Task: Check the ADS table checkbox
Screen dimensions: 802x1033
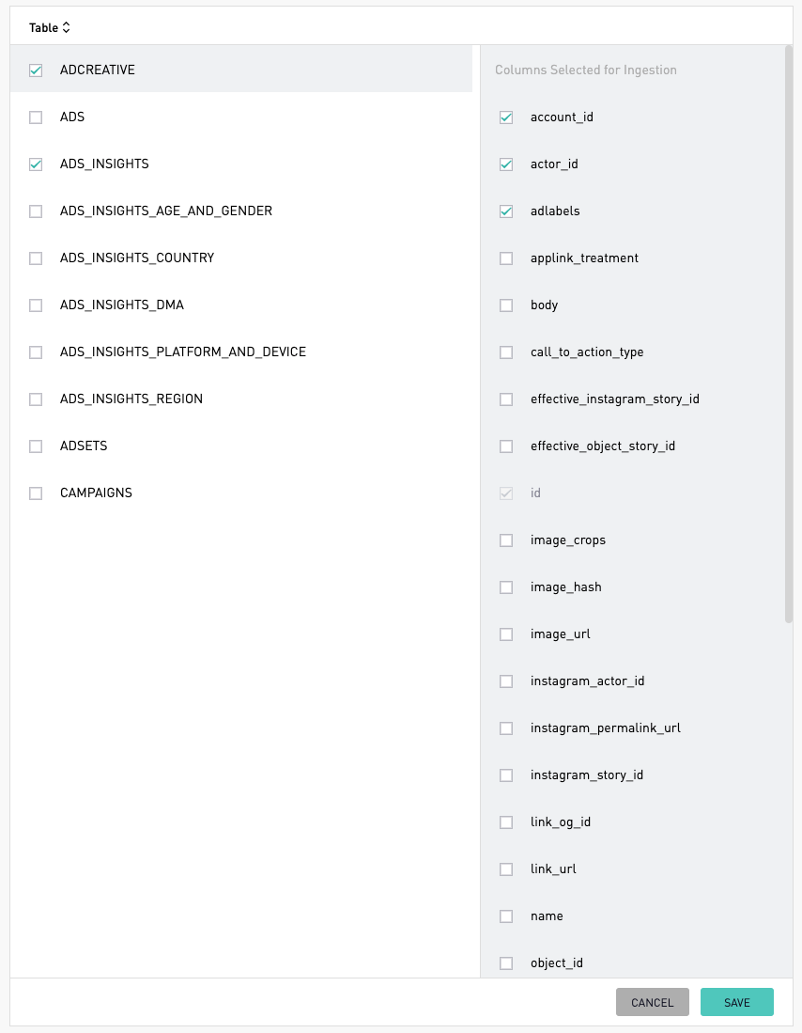Action: point(36,117)
